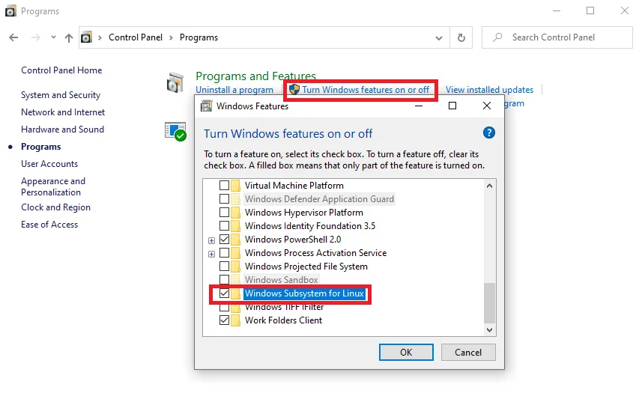This screenshot has width=642, height=408.
Task: Maximize the Windows Features dialog
Action: click(452, 106)
